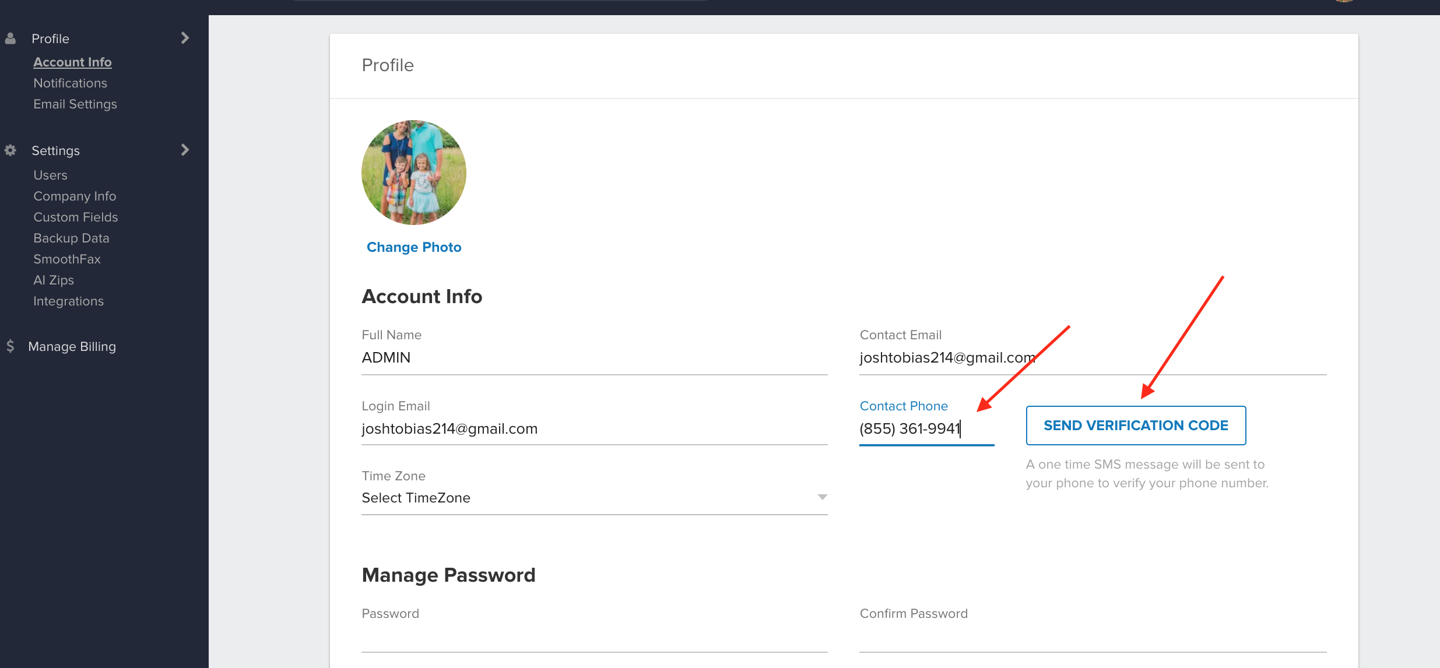Open Integrations settings

point(68,301)
